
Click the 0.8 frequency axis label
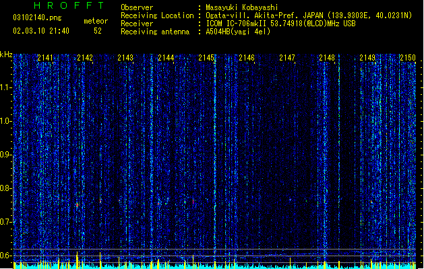pyautogui.click(x=5, y=188)
